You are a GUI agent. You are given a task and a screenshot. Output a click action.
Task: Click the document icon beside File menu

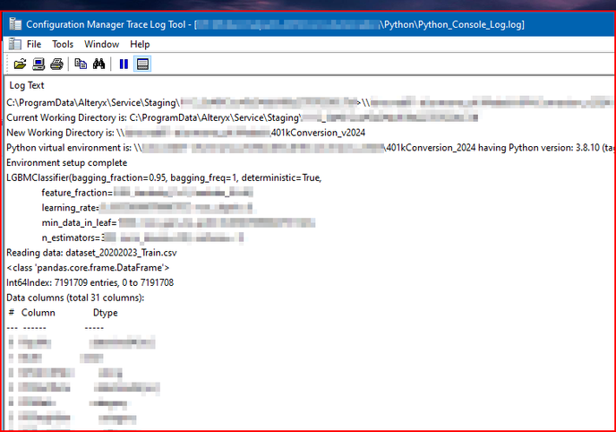(x=15, y=44)
